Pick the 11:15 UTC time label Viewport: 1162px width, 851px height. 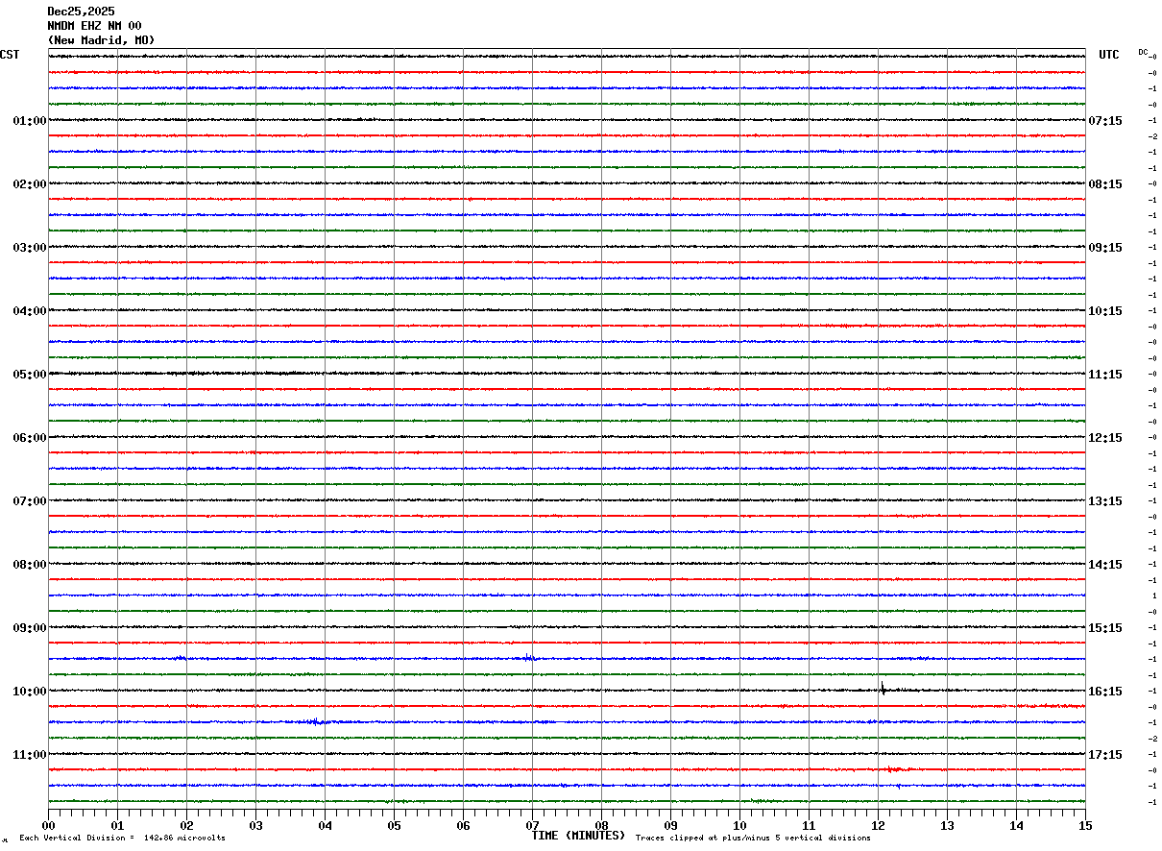pos(1105,375)
